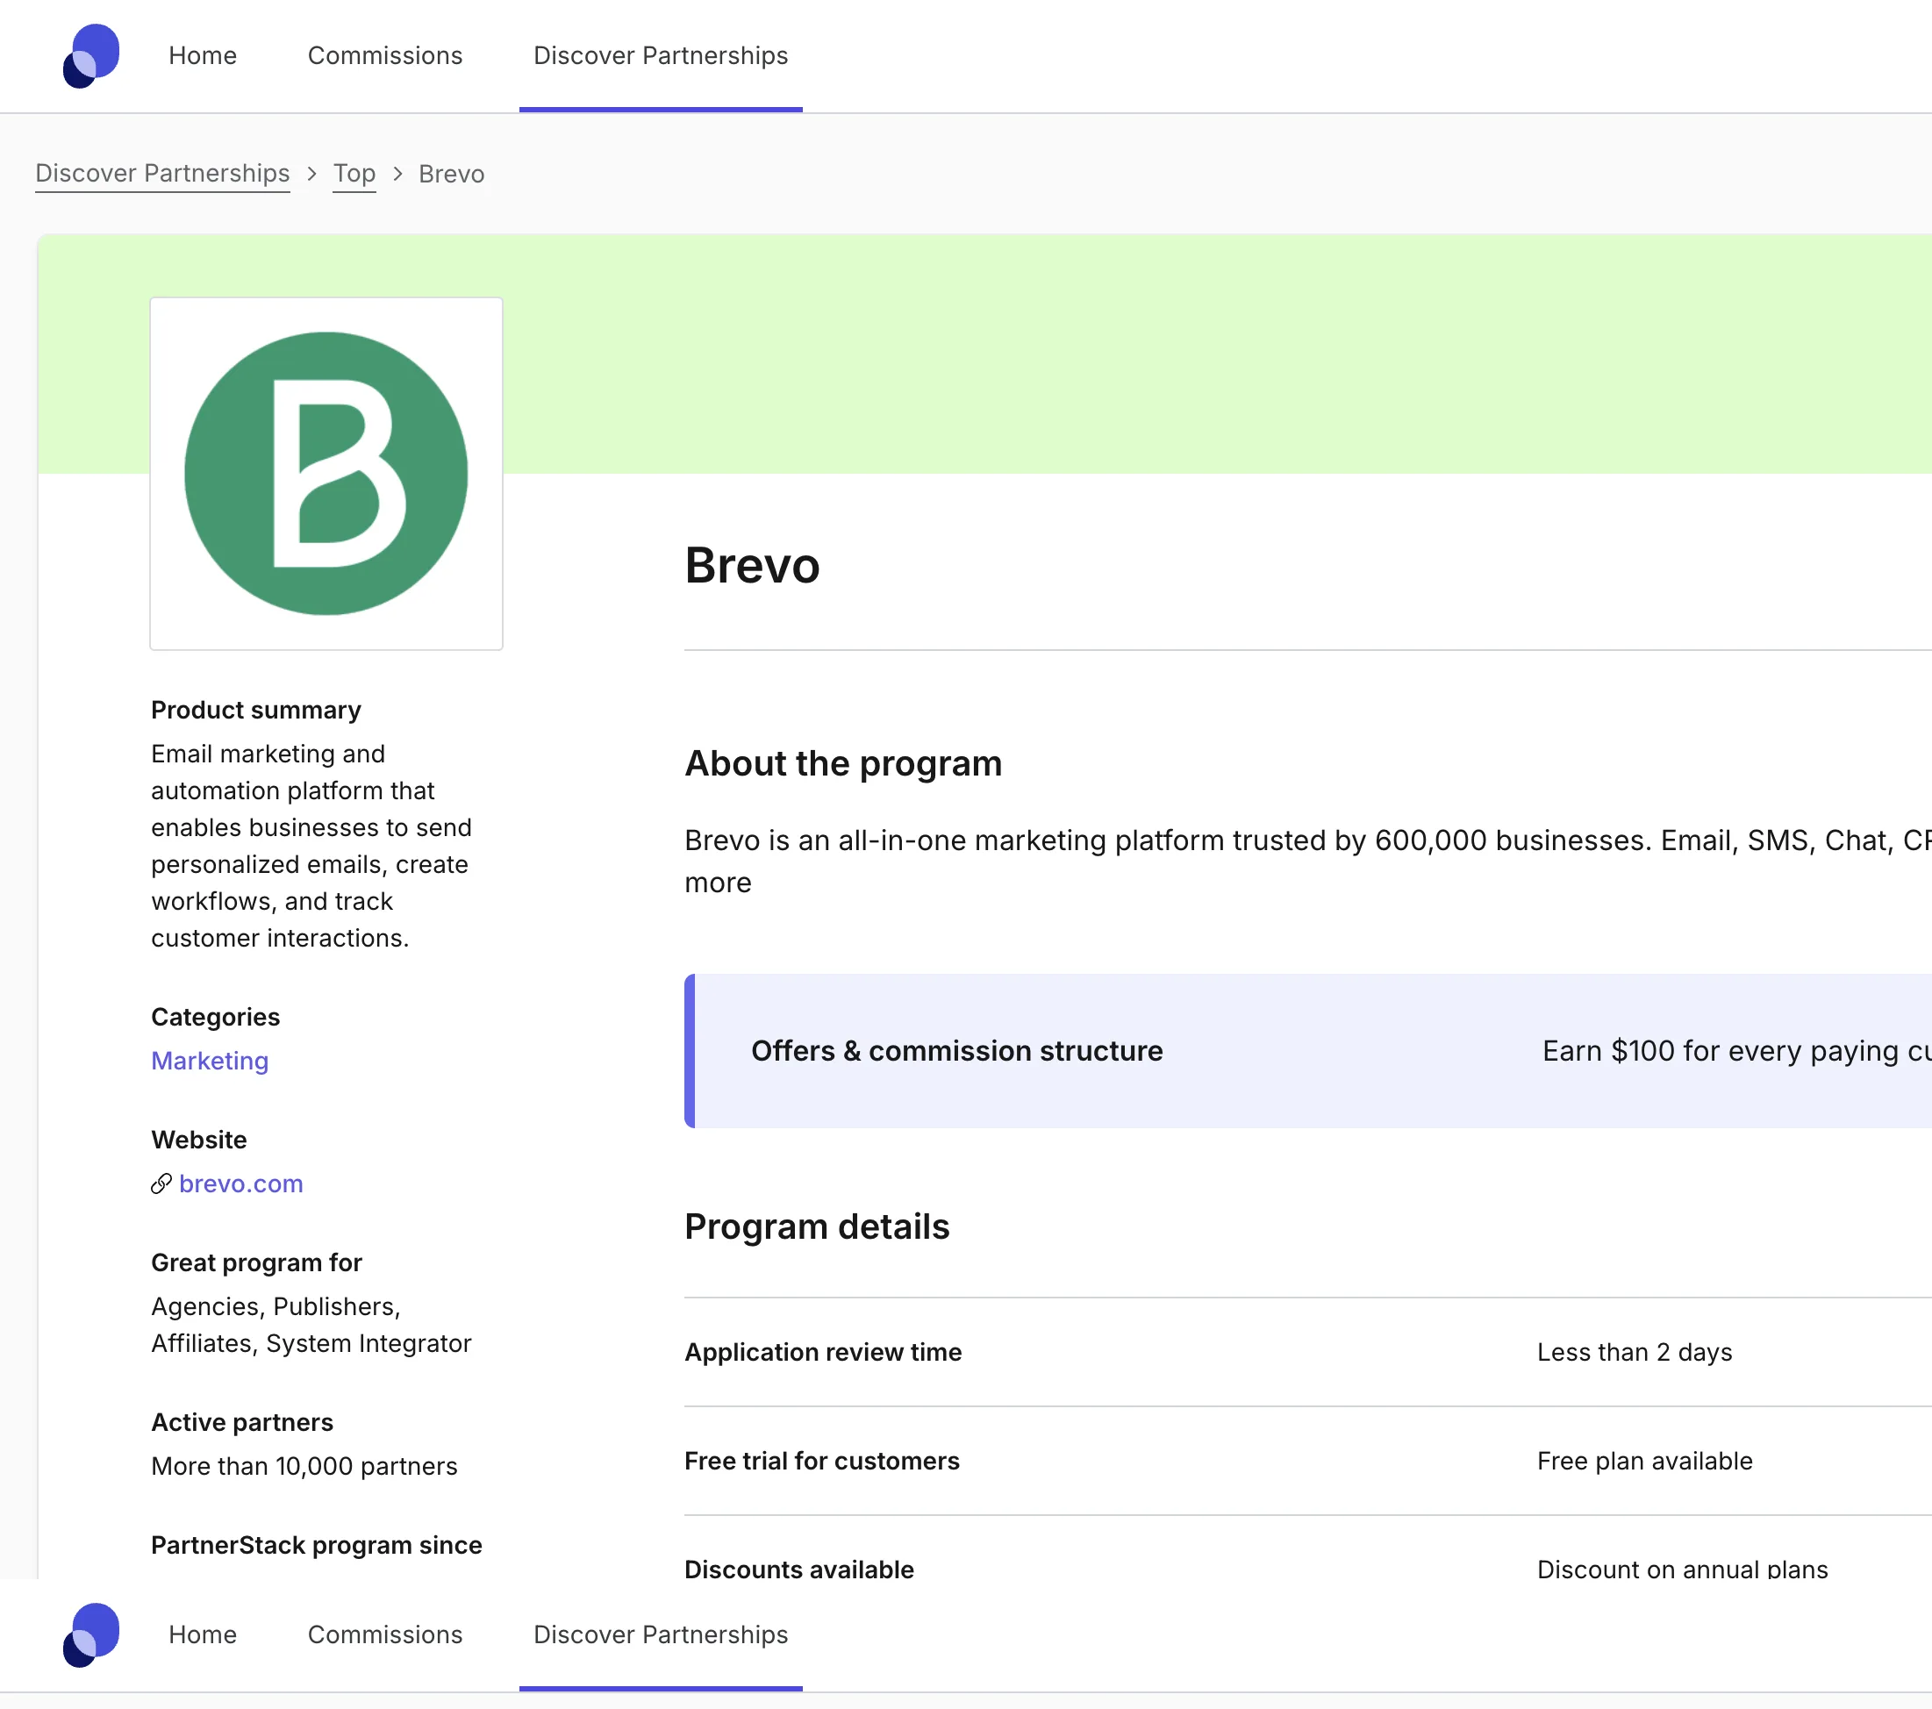The image size is (1932, 1709).
Task: Click the Email marketing product summary paragraph
Action: (311, 845)
